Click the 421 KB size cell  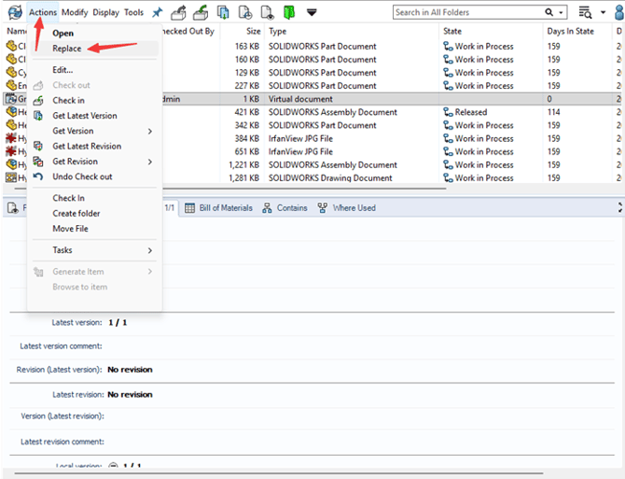[x=246, y=112]
